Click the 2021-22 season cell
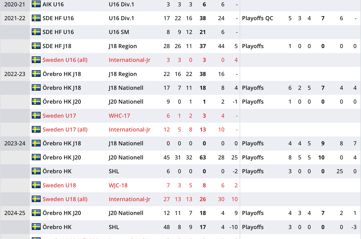This screenshot has width=361, height=239. pyautogui.click(x=15, y=18)
